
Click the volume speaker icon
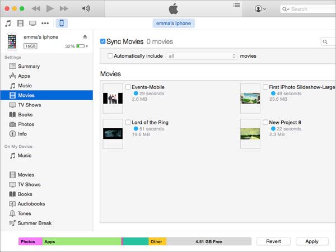click(x=86, y=8)
